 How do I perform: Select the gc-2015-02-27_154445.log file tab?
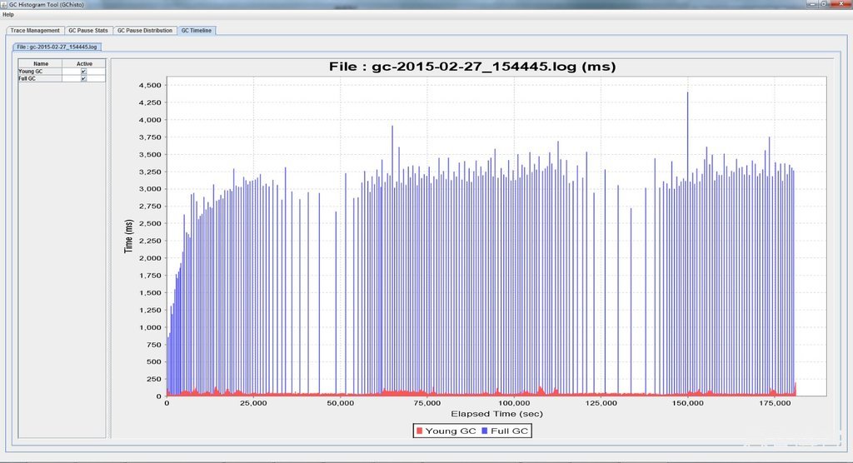click(57, 47)
